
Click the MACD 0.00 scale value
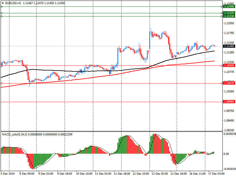tap(226, 154)
